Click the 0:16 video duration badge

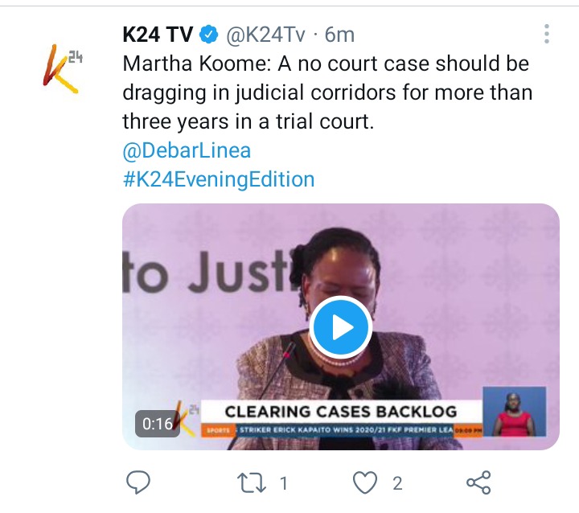(158, 424)
